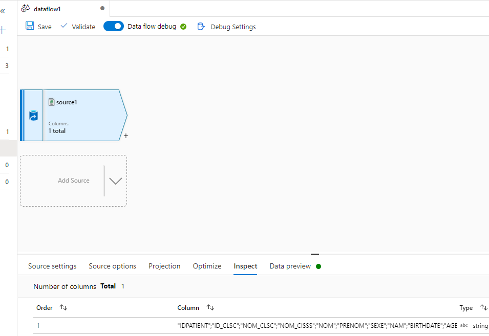Click the plus on source1 node
Screen dimensions: 489x336
pos(125,136)
